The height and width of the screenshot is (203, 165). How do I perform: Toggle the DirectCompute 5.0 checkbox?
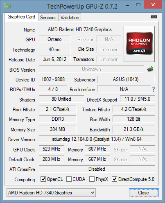(x=114, y=179)
